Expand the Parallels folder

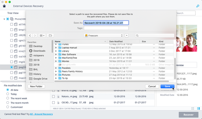coord(56,68)
